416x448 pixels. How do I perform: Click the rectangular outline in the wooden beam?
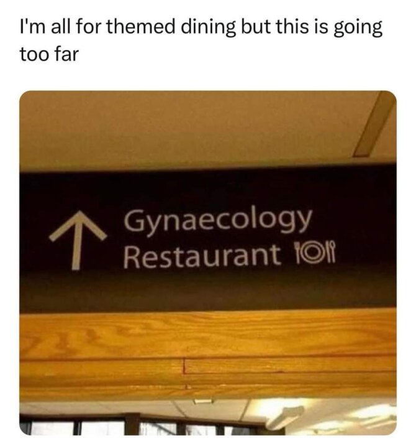[289, 365]
